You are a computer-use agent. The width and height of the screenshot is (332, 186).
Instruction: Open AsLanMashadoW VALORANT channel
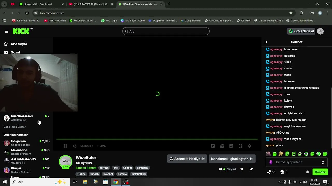click(x=26, y=161)
